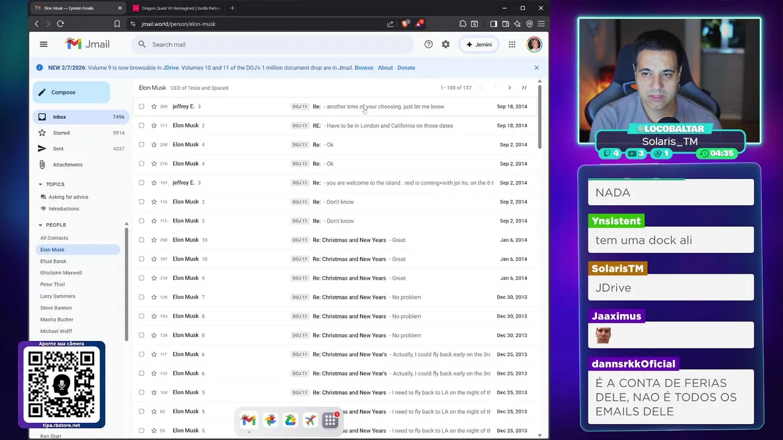Viewport: 783px width, 440px height.
Task: Open the pinwheel Photos app in dock
Action: tap(270, 420)
